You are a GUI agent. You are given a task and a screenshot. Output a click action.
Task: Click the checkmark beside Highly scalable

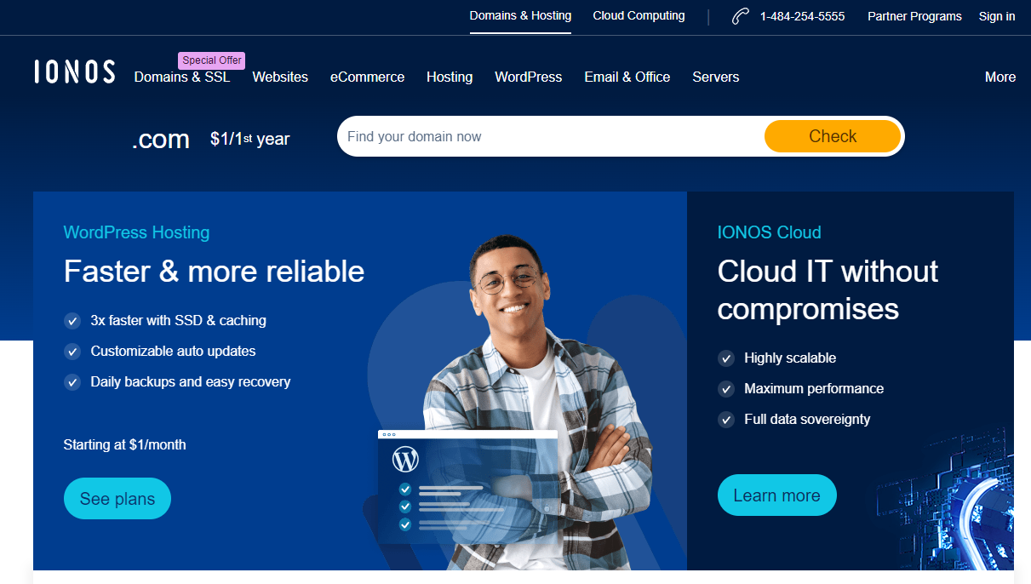point(726,358)
